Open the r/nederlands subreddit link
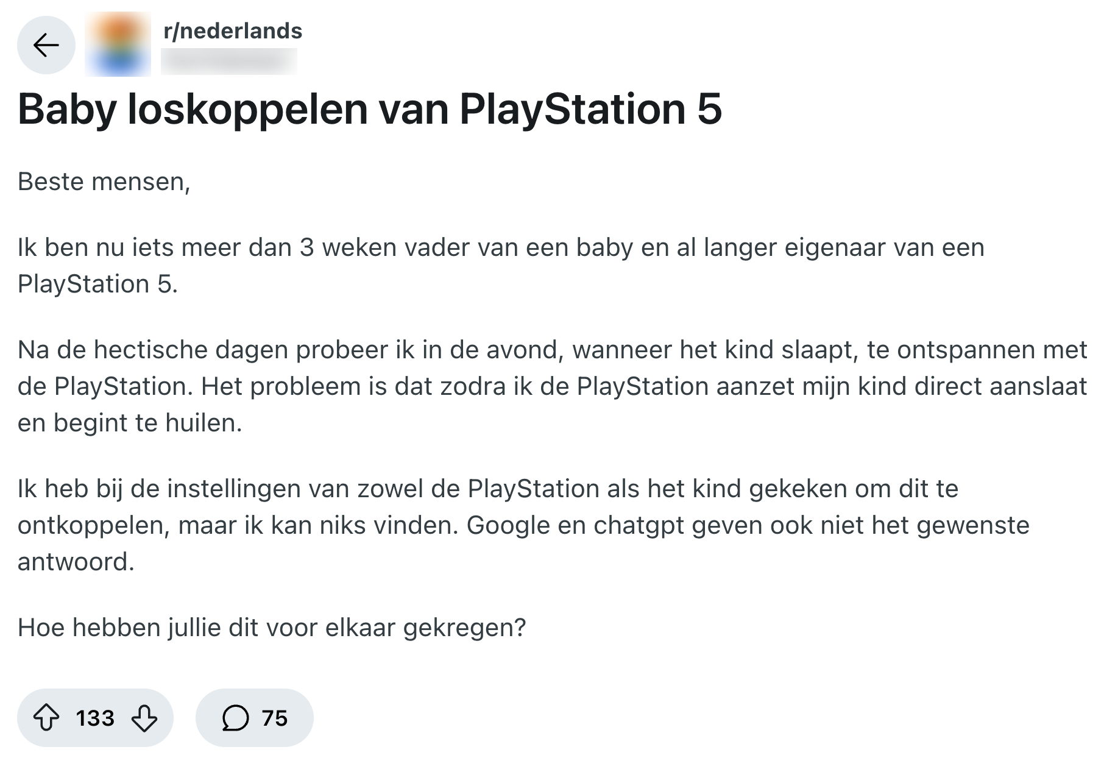Viewport: 1104px width, 758px height. tap(233, 31)
